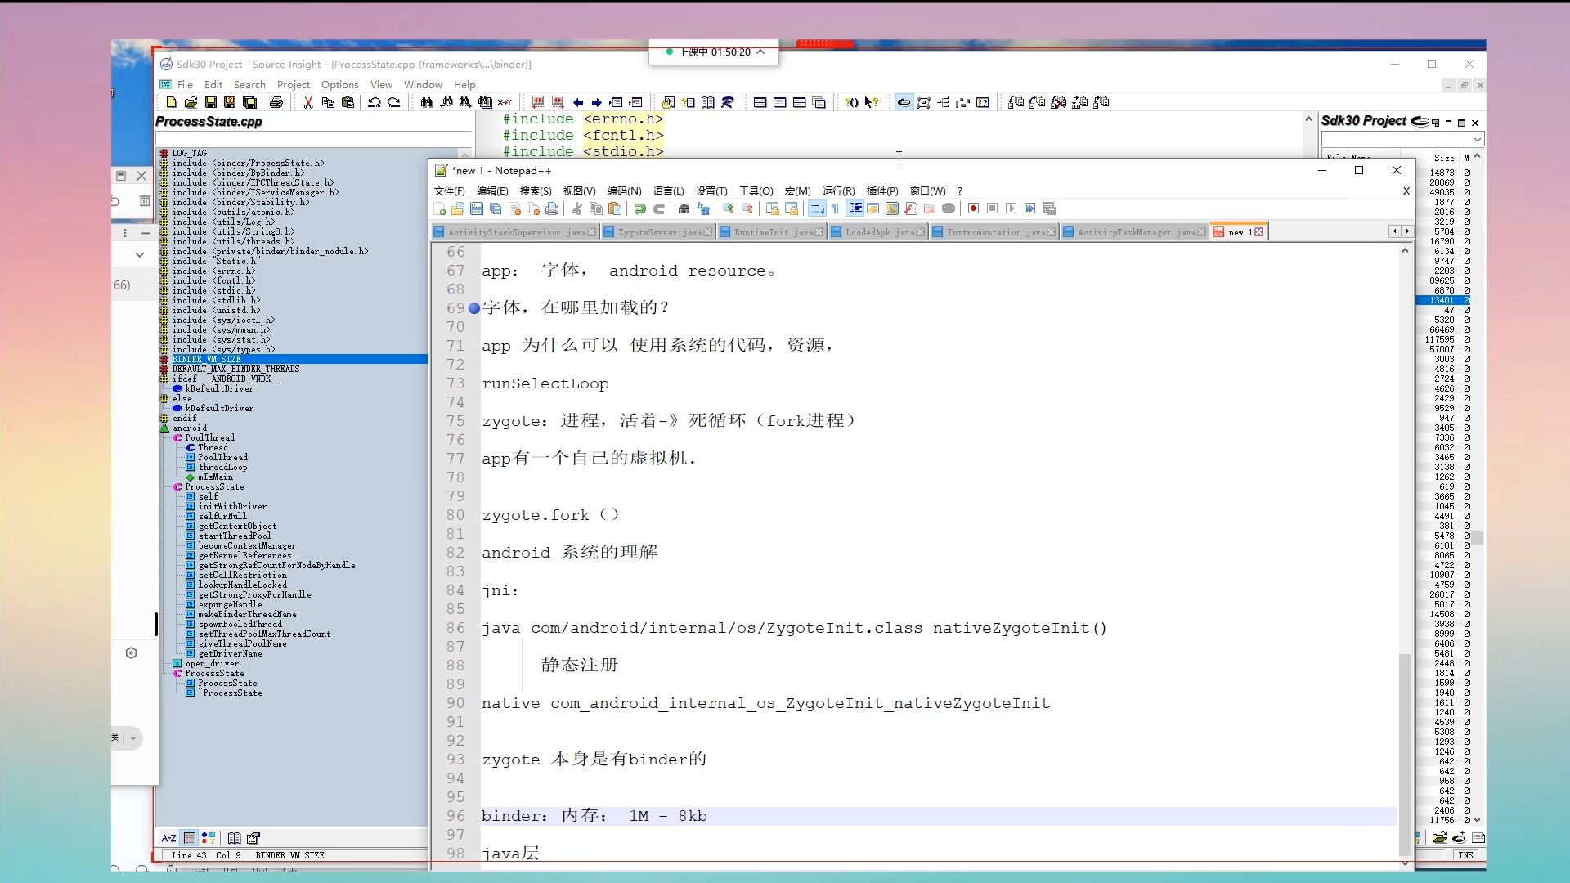Click the Find binoculars icon in Notepad++
This screenshot has height=883, width=1570.
click(x=684, y=209)
